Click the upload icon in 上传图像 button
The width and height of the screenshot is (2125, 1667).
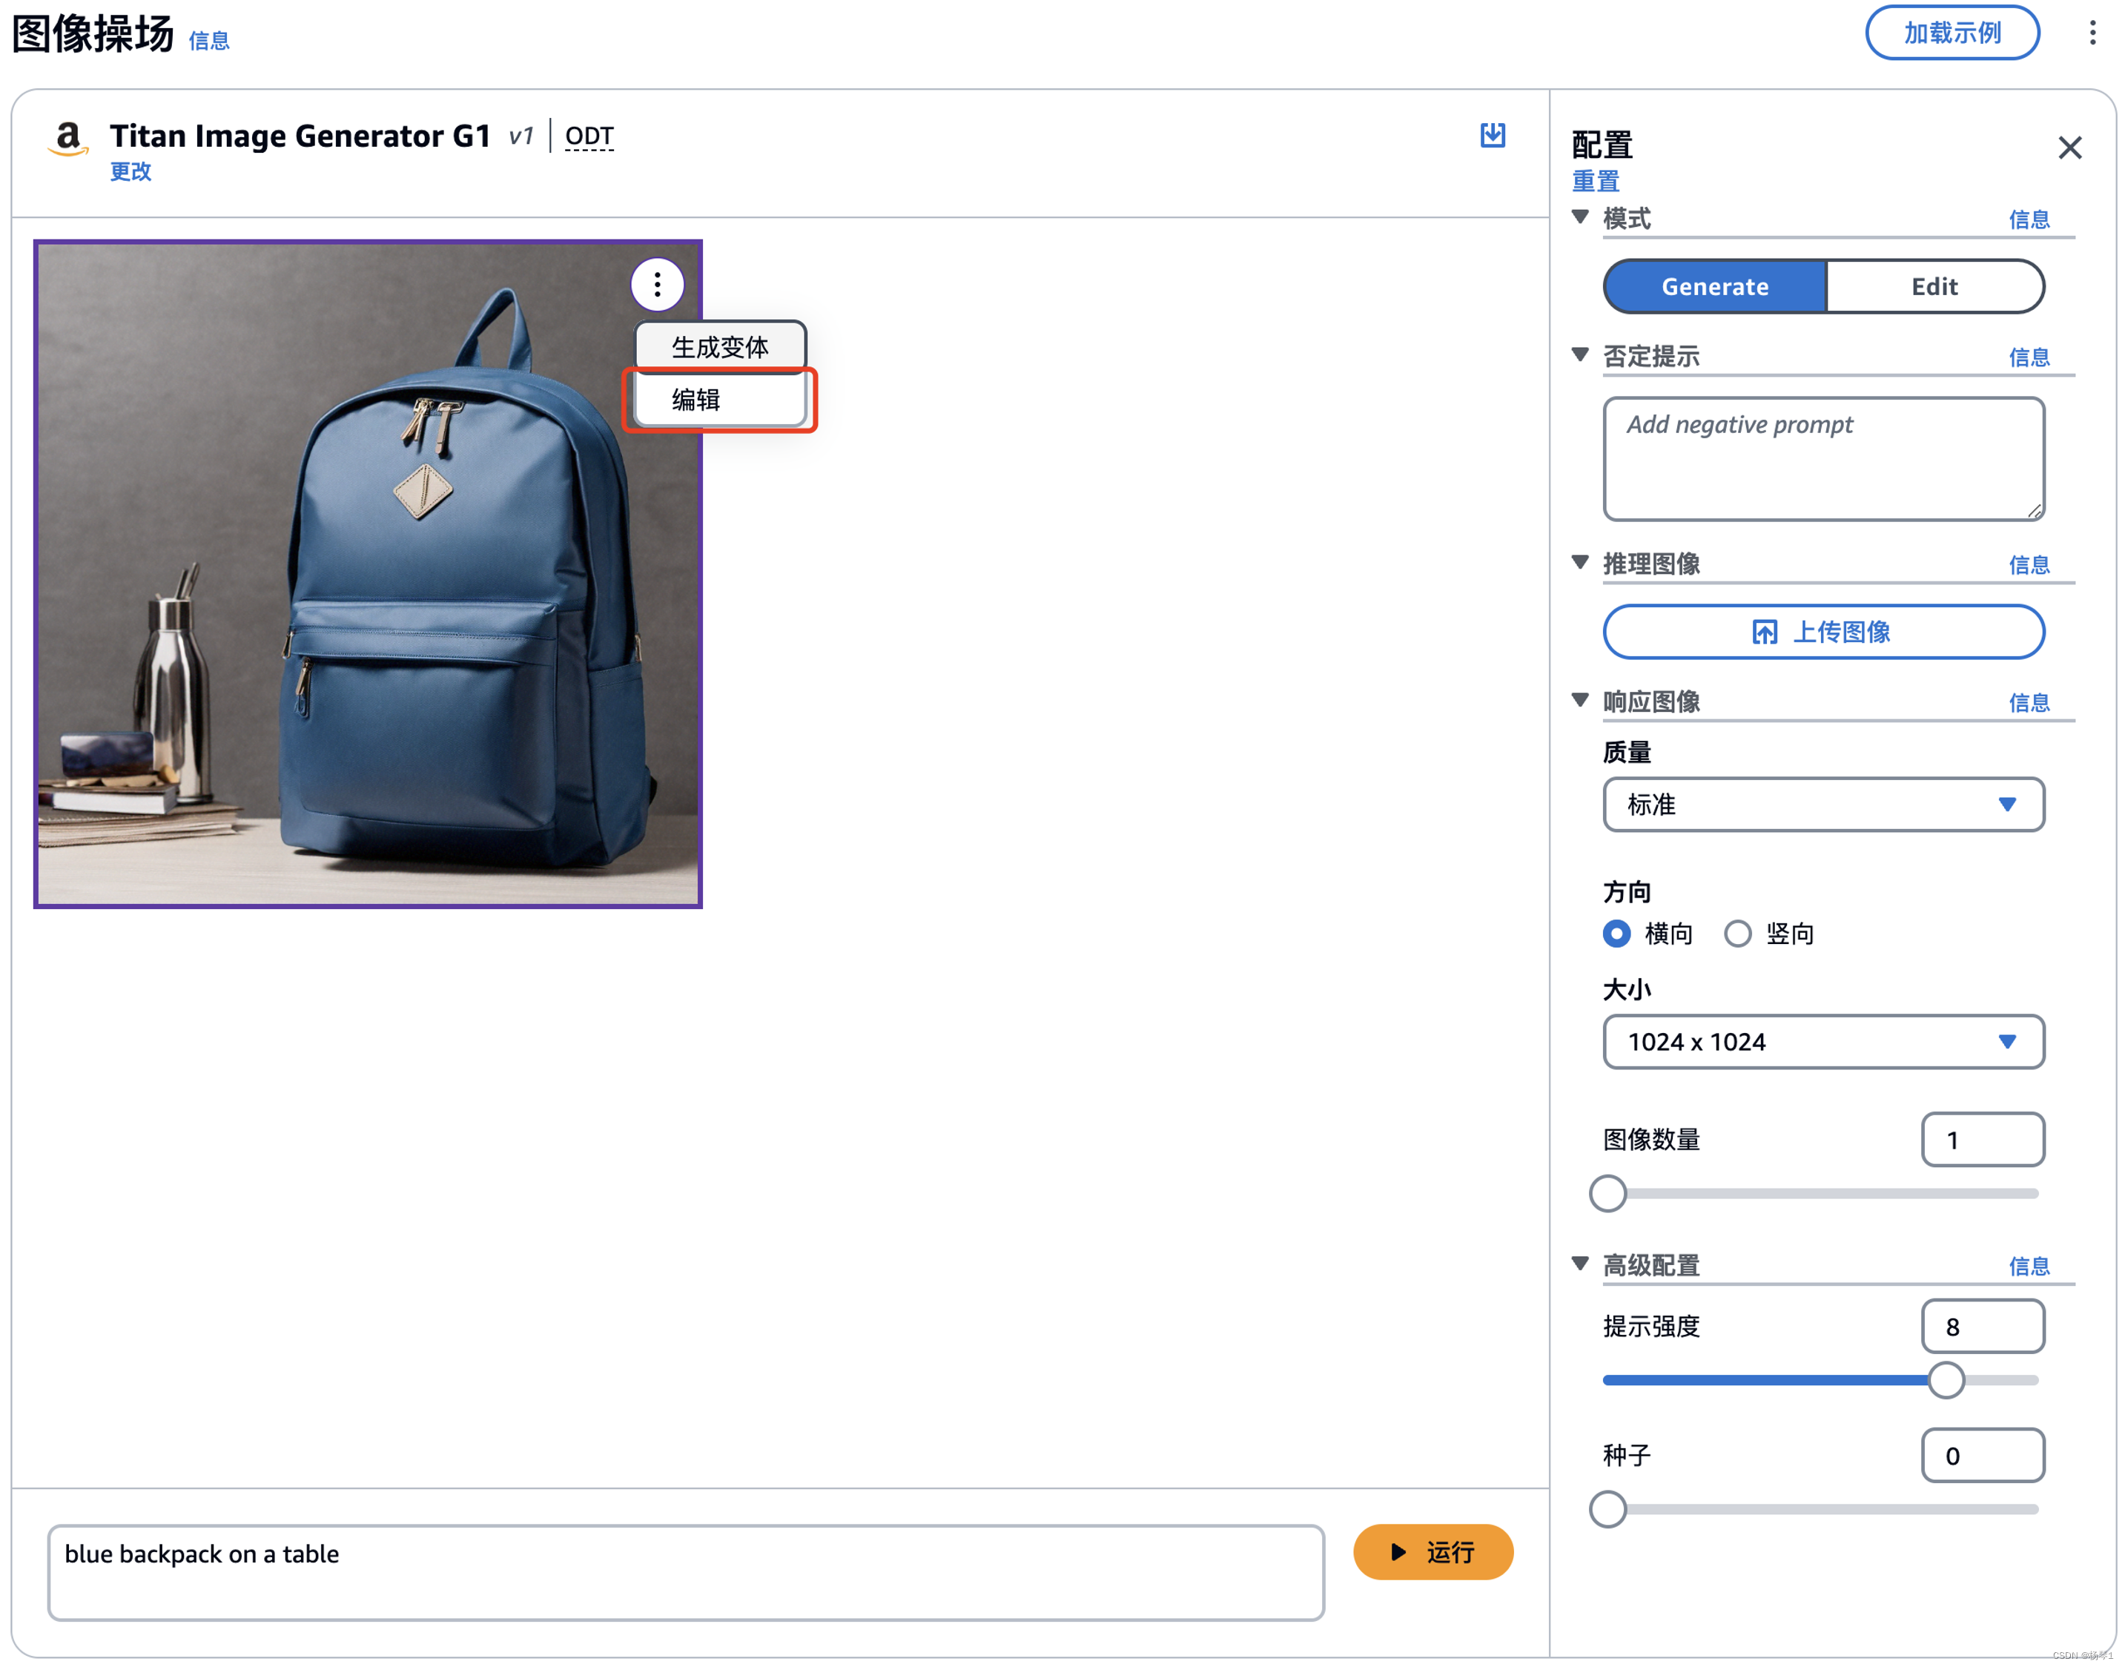[1764, 633]
